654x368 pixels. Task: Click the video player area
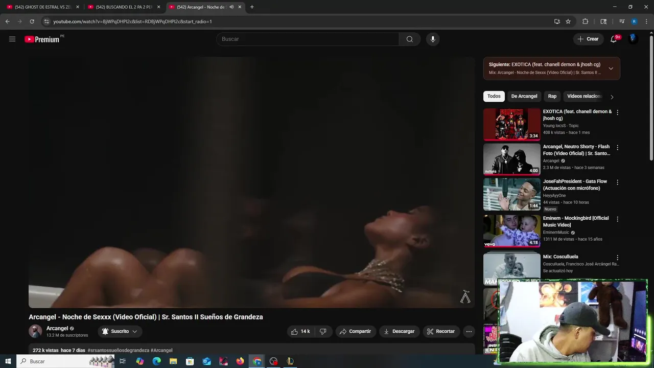pyautogui.click(x=251, y=182)
